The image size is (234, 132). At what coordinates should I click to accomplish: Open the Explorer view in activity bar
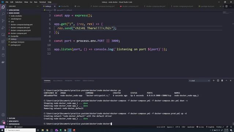[3, 7]
